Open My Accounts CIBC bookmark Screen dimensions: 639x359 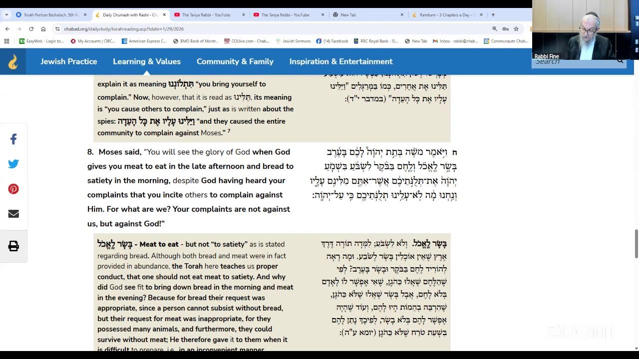click(93, 41)
